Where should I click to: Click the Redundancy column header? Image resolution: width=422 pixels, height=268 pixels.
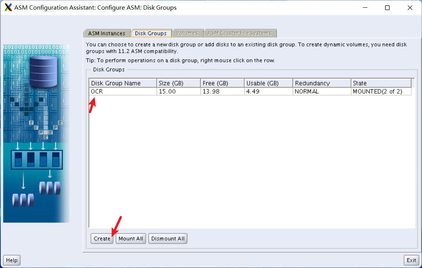[322, 83]
